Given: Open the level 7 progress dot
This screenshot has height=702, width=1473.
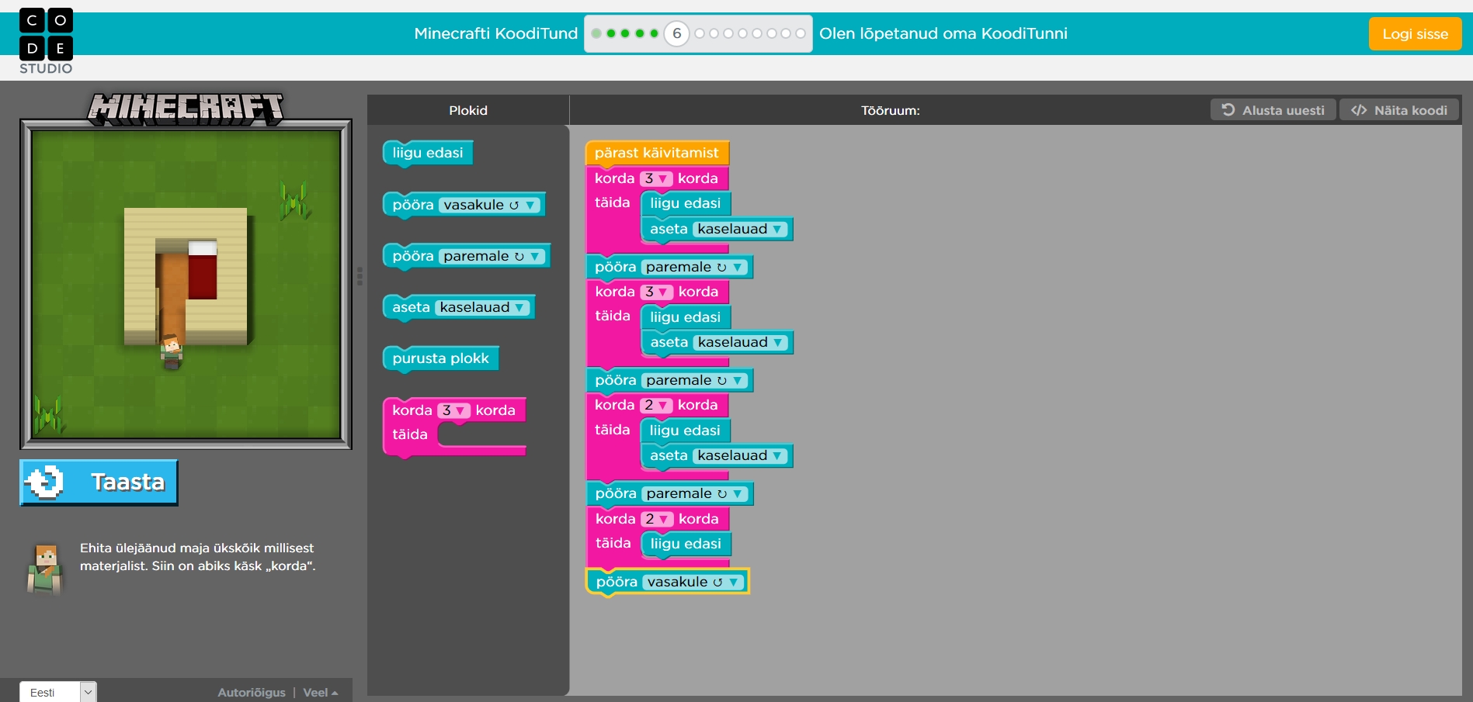Looking at the screenshot, I should coord(700,33).
